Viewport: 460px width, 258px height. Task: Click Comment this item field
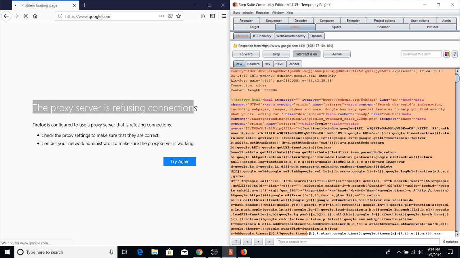point(422,54)
